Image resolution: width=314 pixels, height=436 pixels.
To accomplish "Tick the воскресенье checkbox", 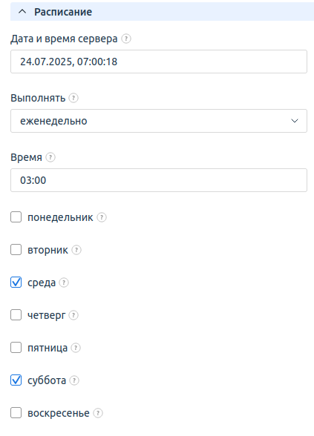I will coord(16,413).
